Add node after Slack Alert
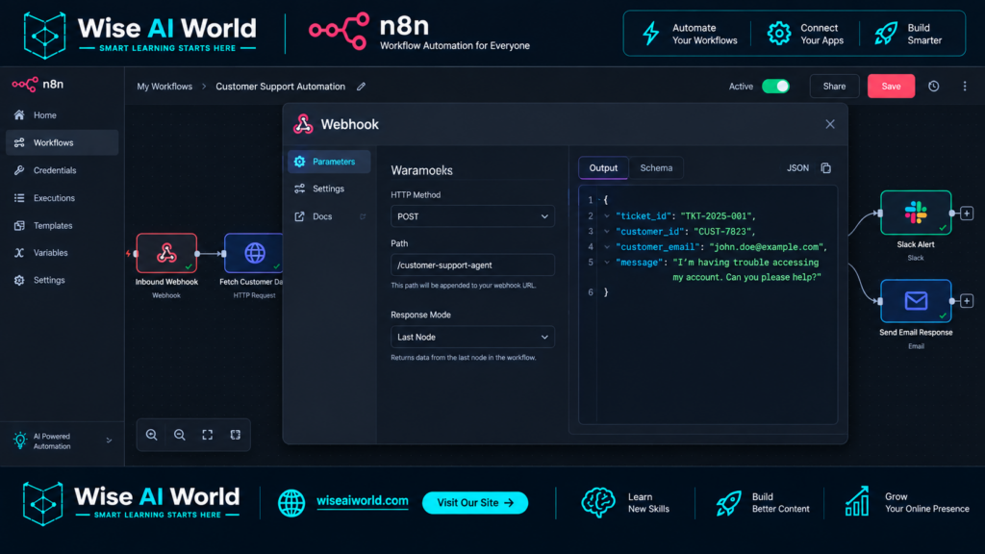This screenshot has width=985, height=554. (x=967, y=214)
